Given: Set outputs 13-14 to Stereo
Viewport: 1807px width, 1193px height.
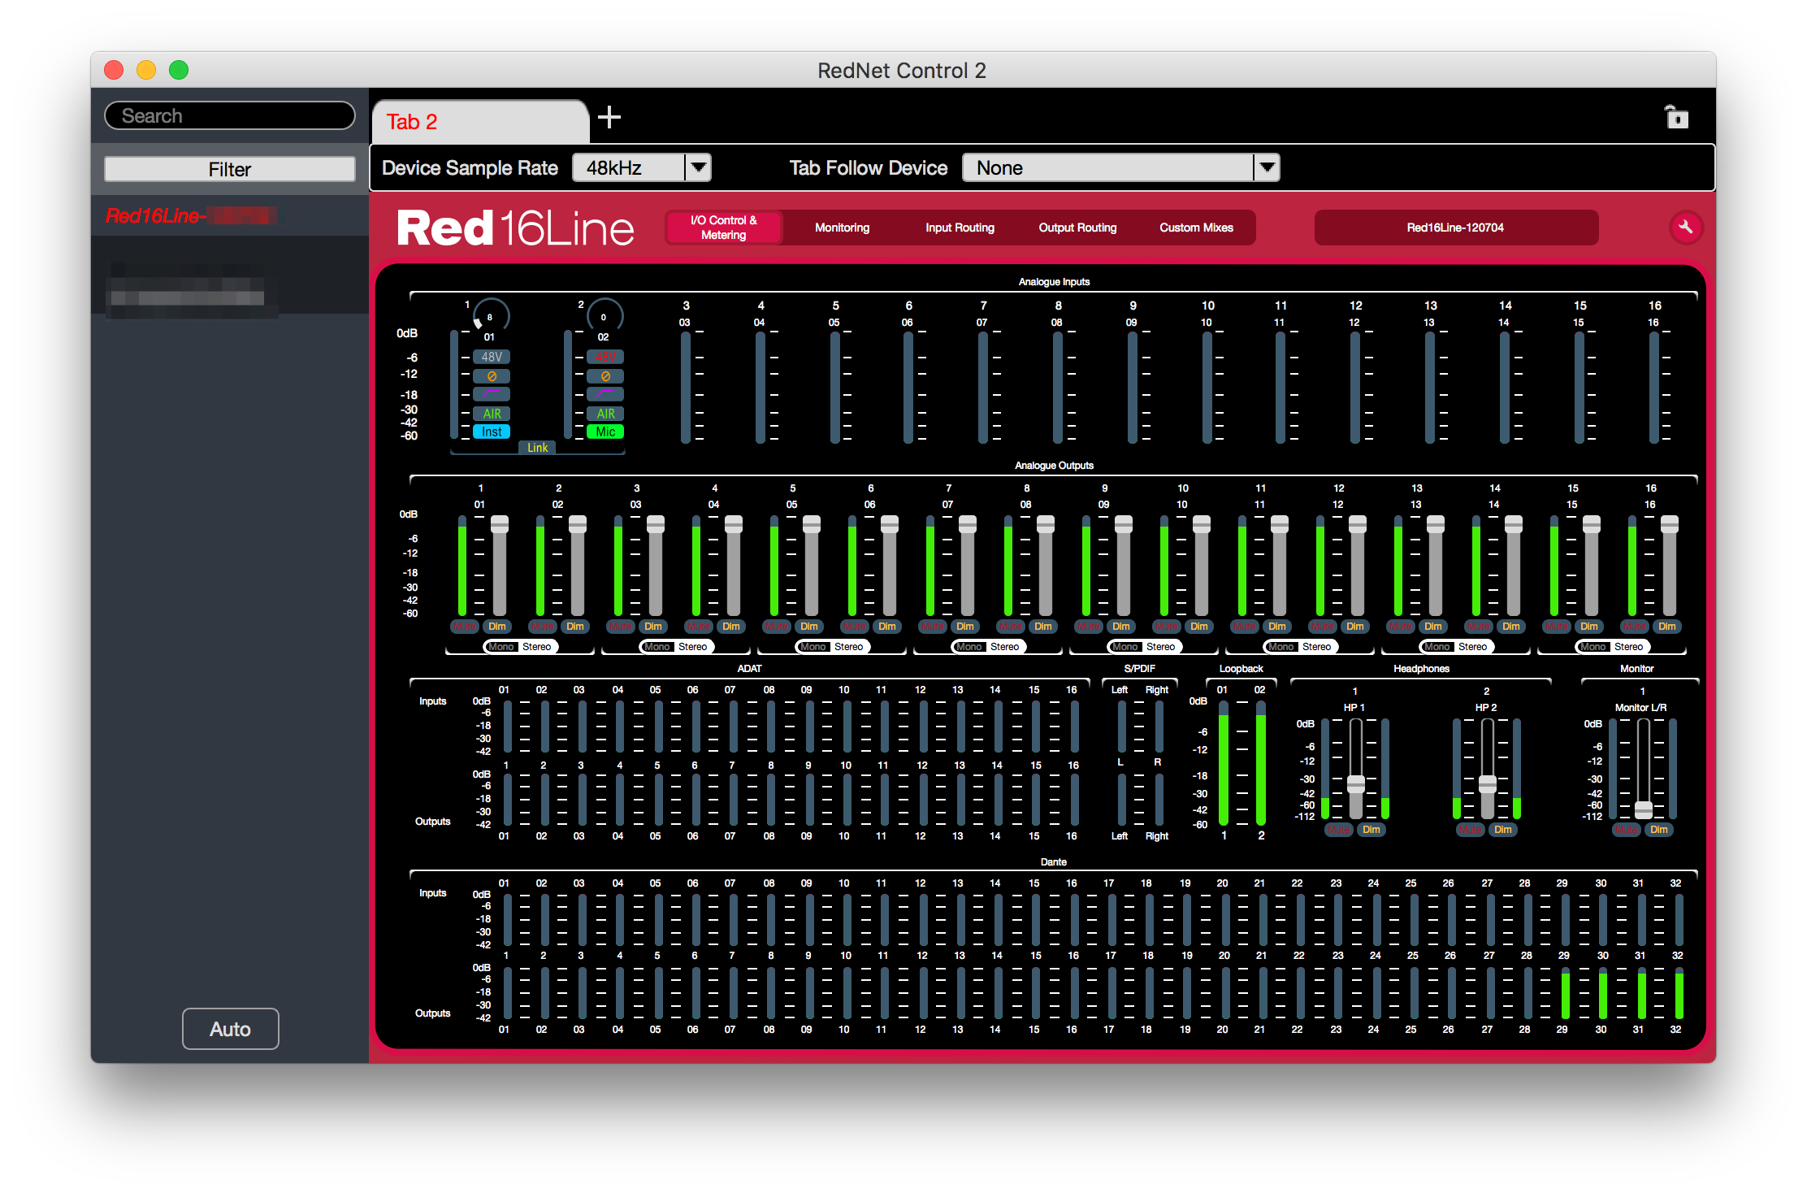Looking at the screenshot, I should click(1473, 647).
